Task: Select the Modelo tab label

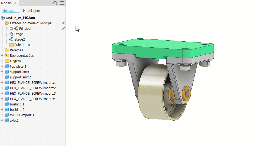Action: pos(6,3)
